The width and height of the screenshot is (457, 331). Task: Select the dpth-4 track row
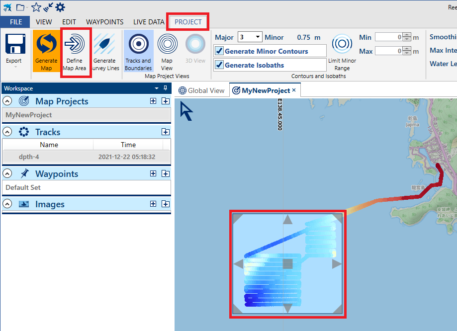87,157
